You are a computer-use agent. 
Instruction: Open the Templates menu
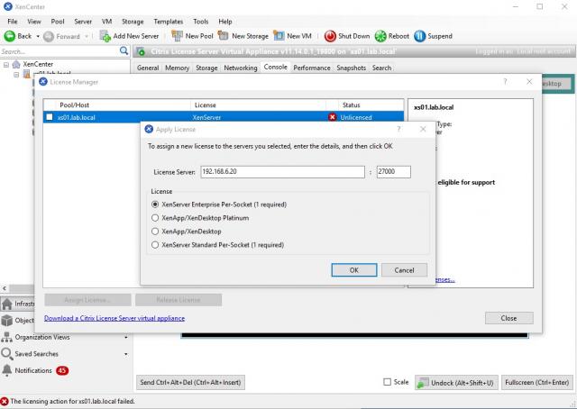tap(169, 22)
